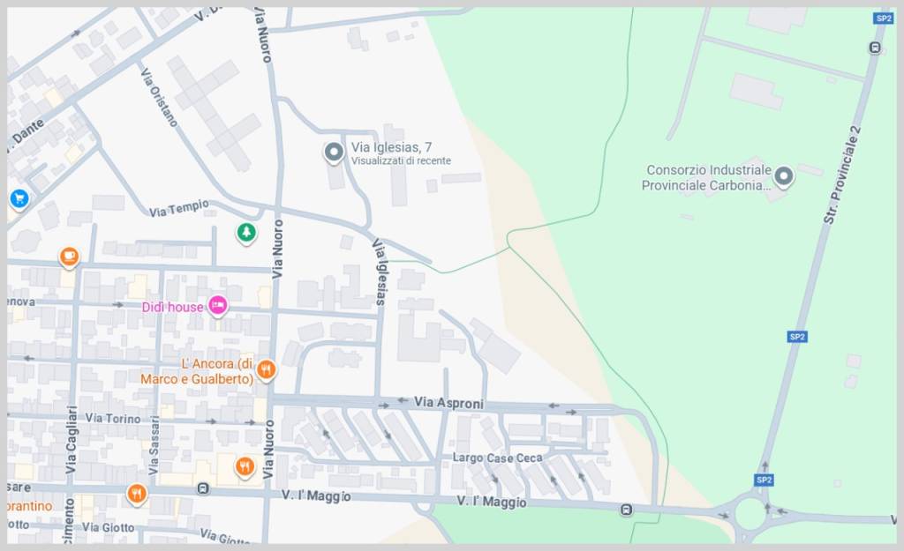
Task: Click the "L' Ancora (di Marco e Gualberto)" label
Action: click(x=197, y=371)
